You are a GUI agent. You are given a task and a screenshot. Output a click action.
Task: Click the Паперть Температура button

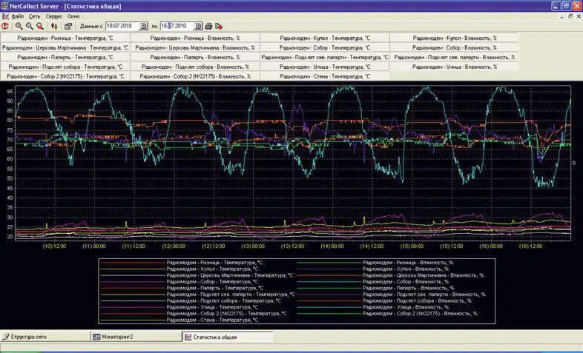click(65, 57)
